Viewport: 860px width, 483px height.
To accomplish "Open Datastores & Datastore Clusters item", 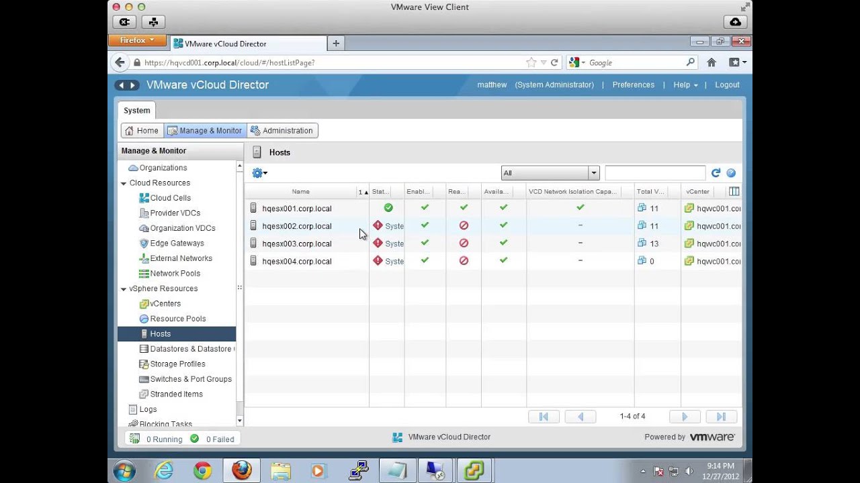I will 186,349.
